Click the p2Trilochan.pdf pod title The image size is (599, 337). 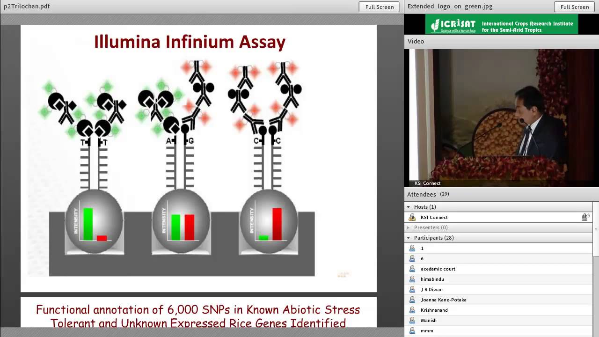pos(27,7)
